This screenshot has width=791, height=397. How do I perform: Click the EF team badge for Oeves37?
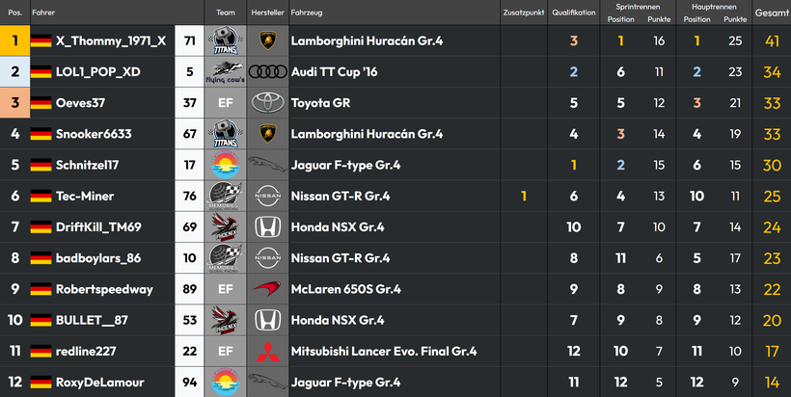pos(226,103)
